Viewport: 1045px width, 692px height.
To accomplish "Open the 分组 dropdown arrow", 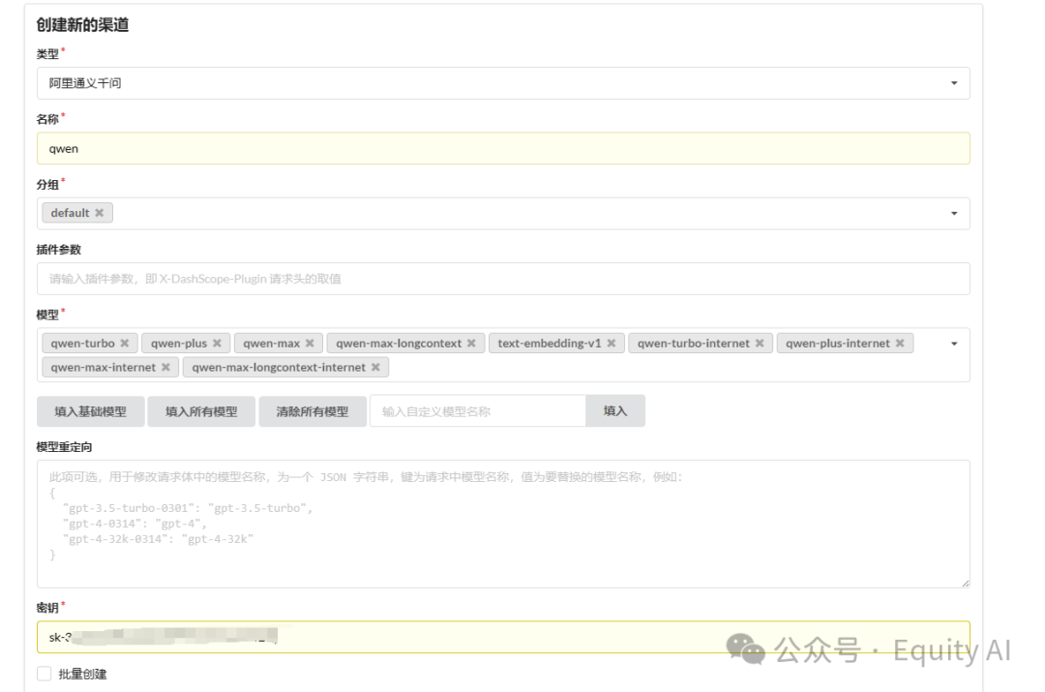I will [954, 213].
